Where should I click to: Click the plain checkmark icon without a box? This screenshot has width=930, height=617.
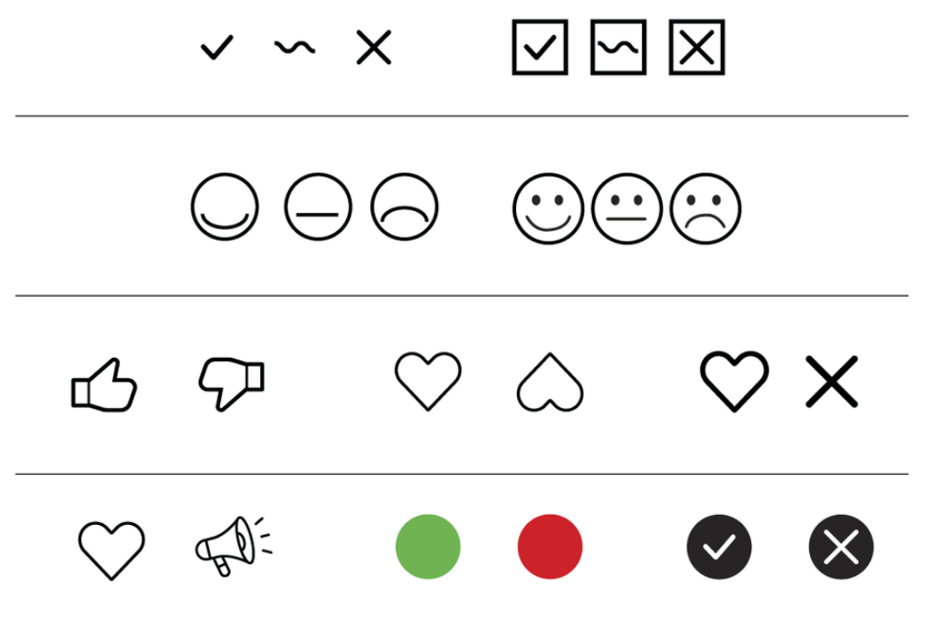coord(217,47)
